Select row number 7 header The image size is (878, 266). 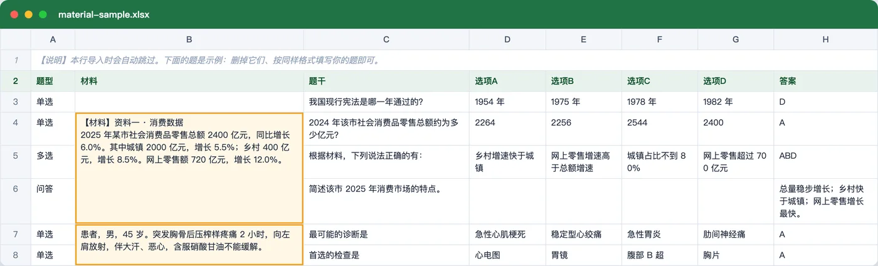[16, 235]
